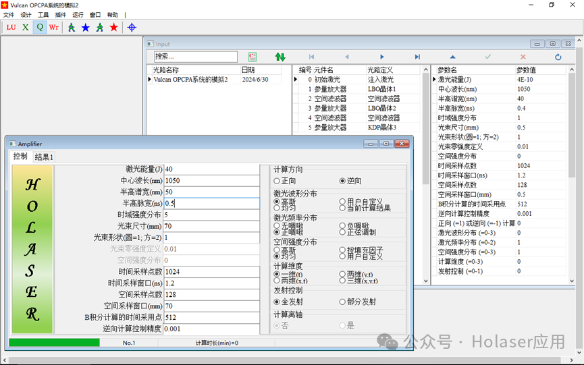This screenshot has height=365, width=584.
Task: Go to next record with right arrow
Action: 381,57
